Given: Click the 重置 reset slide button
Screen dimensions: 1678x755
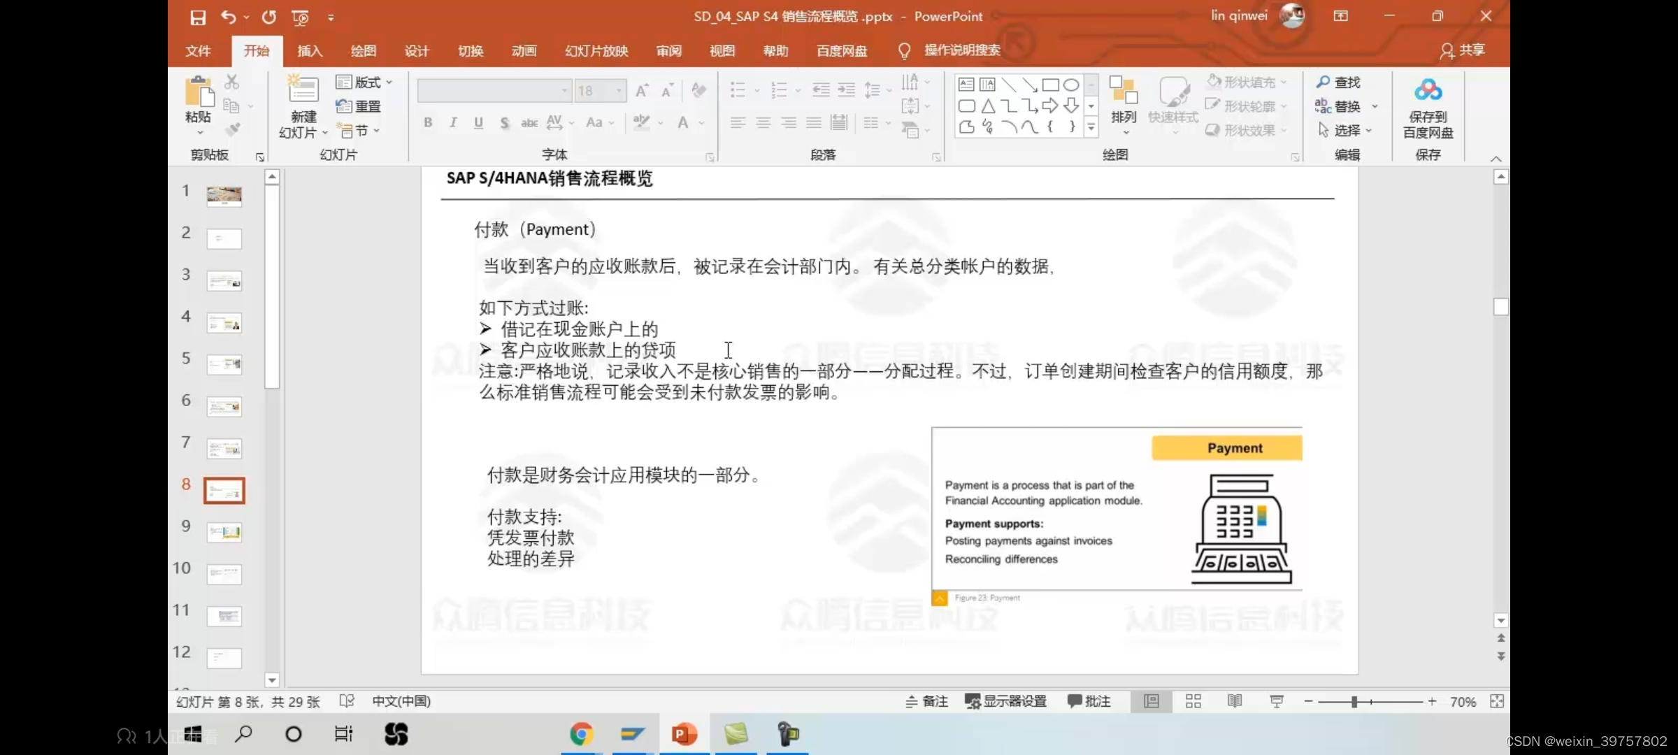Looking at the screenshot, I should click(359, 106).
